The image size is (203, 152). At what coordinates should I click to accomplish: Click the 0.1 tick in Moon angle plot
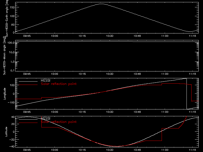click(12, 71)
